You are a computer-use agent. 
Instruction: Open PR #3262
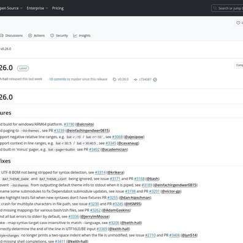(x=95, y=210)
